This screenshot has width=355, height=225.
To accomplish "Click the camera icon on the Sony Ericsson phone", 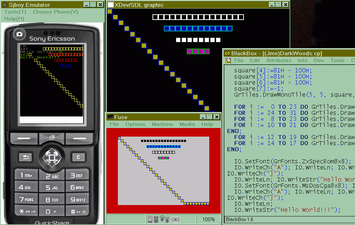I will pos(19,34).
